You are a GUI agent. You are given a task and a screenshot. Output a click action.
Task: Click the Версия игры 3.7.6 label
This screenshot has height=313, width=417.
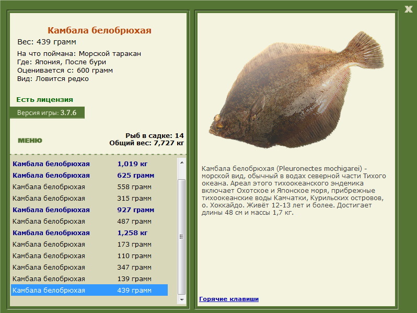pos(47,113)
